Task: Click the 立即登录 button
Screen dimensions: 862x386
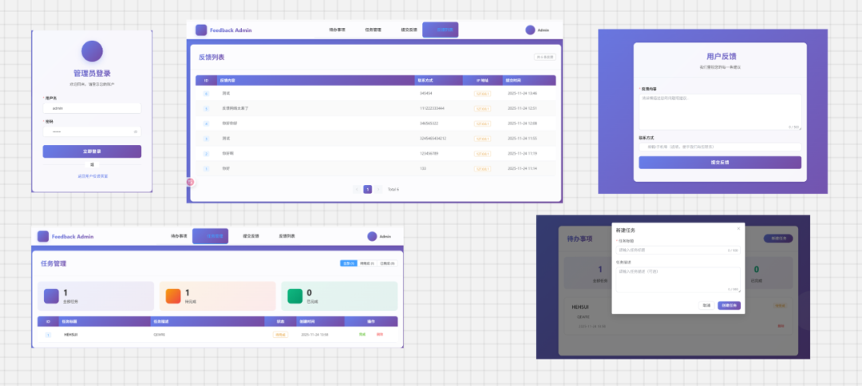Action: tap(92, 152)
